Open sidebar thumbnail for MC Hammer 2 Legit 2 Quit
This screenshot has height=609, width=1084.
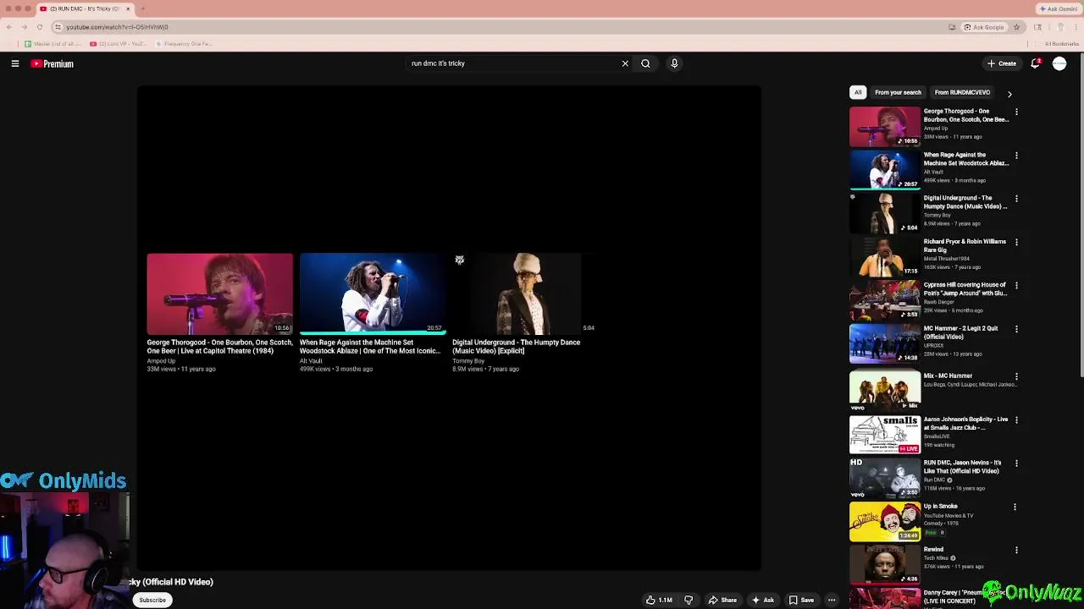click(885, 343)
